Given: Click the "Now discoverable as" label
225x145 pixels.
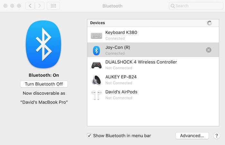Looking at the screenshot, I should click(44, 93).
